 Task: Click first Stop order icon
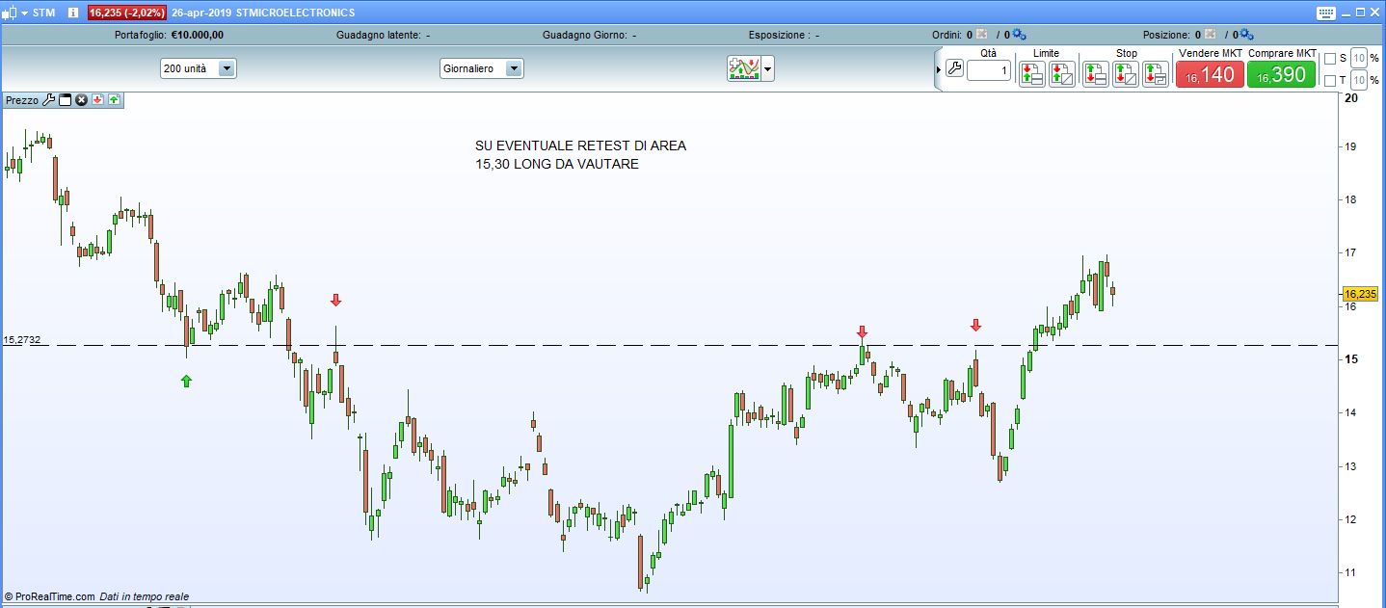pos(1096,74)
